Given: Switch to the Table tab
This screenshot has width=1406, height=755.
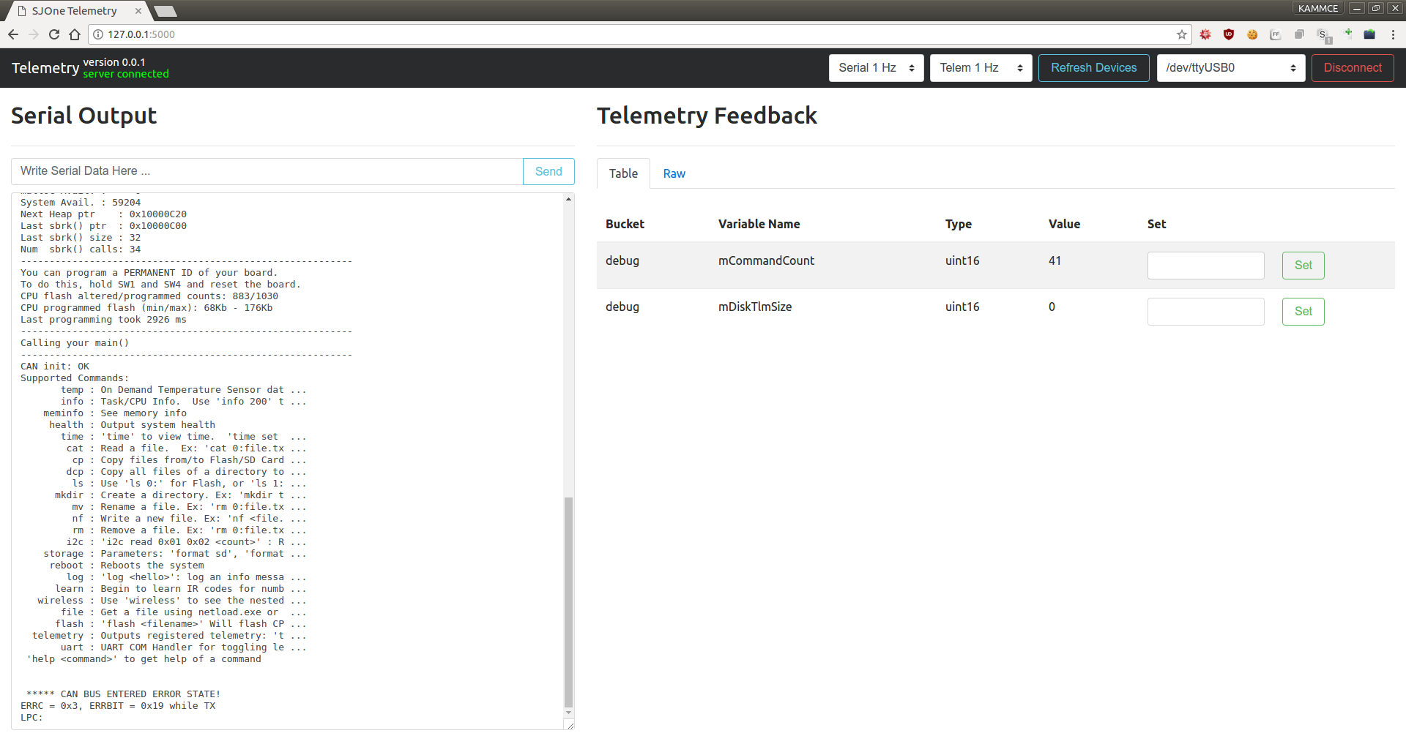Looking at the screenshot, I should 623,173.
